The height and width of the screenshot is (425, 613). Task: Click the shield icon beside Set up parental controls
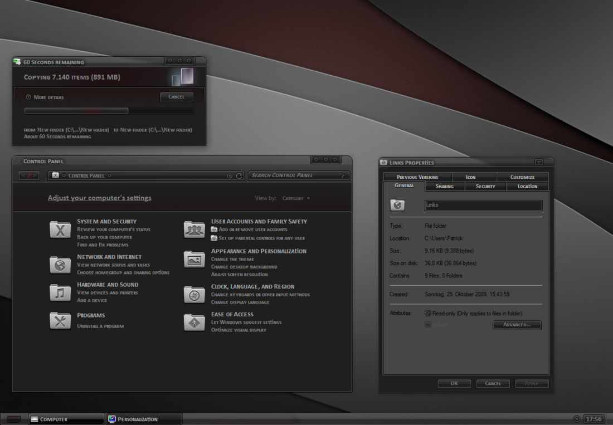click(x=214, y=238)
